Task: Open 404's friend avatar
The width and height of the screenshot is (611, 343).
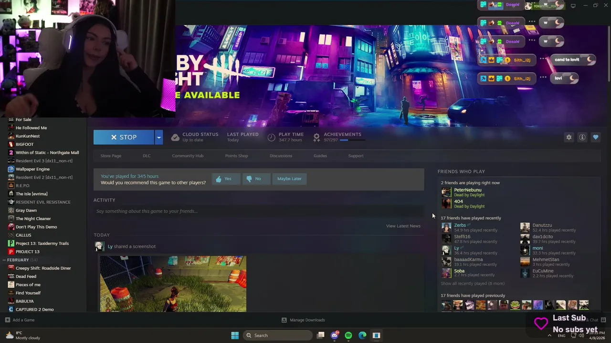Action: (x=446, y=203)
